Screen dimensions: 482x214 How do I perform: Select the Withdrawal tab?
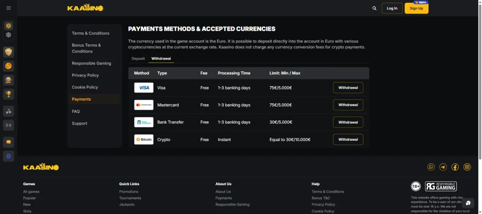pos(161,59)
